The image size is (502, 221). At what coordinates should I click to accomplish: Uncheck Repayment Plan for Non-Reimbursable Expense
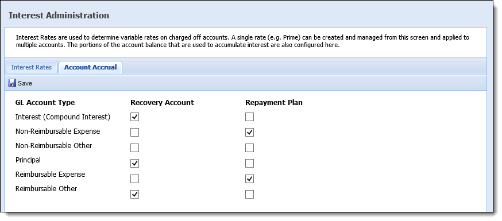[x=250, y=133]
